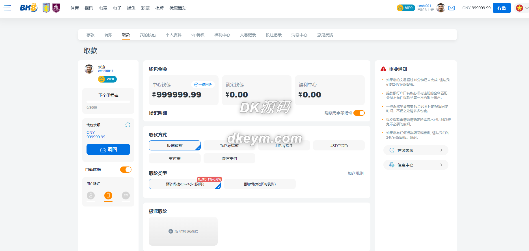Click the milestone progress bar
Image resolution: width=529 pixels, height=251 pixels.
click(x=108, y=102)
